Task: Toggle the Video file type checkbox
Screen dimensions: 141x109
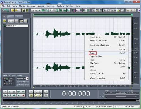Action: (5, 84)
